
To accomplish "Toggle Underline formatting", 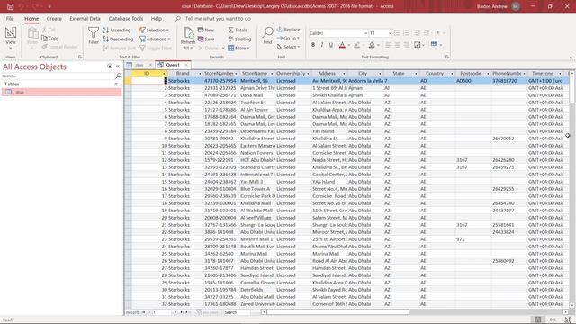I will click(x=331, y=45).
